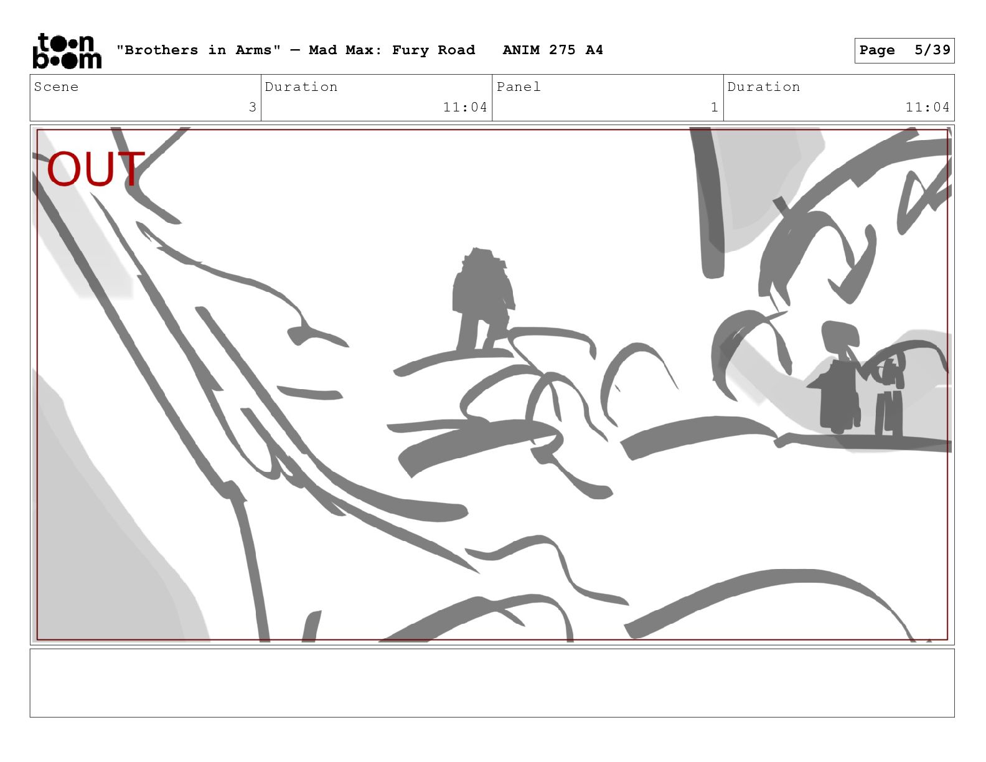The height and width of the screenshot is (762, 986).
Task: Click the storyboard panel drawing thumbnail
Action: tap(492, 385)
